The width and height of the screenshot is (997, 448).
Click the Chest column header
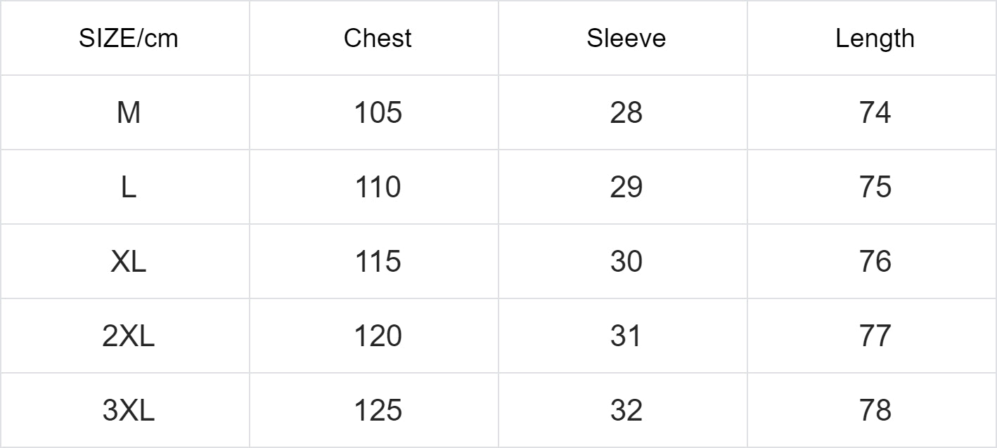(x=378, y=39)
